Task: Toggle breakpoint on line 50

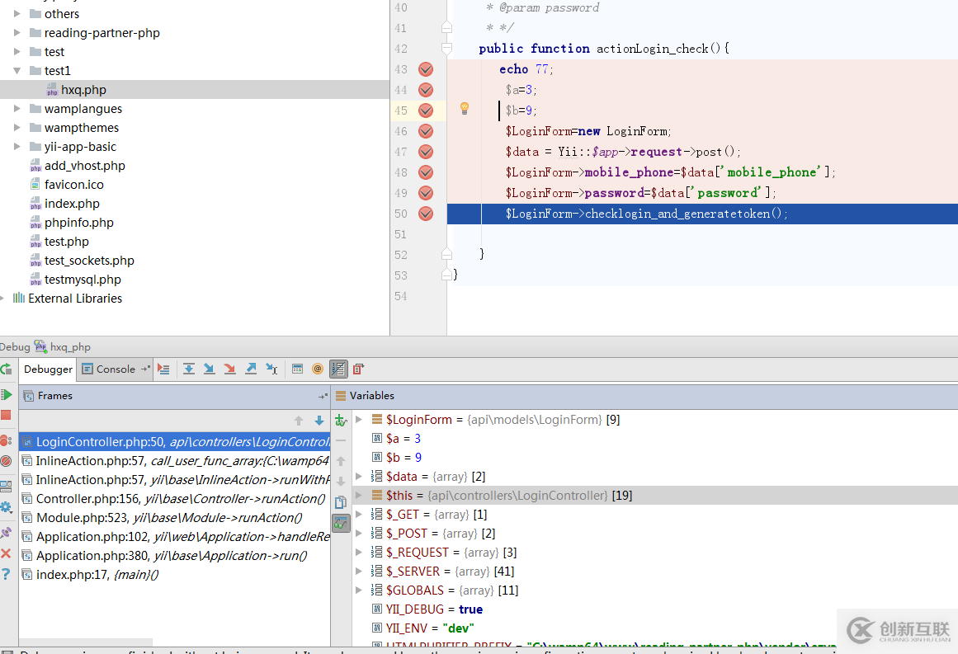Action: point(426,214)
